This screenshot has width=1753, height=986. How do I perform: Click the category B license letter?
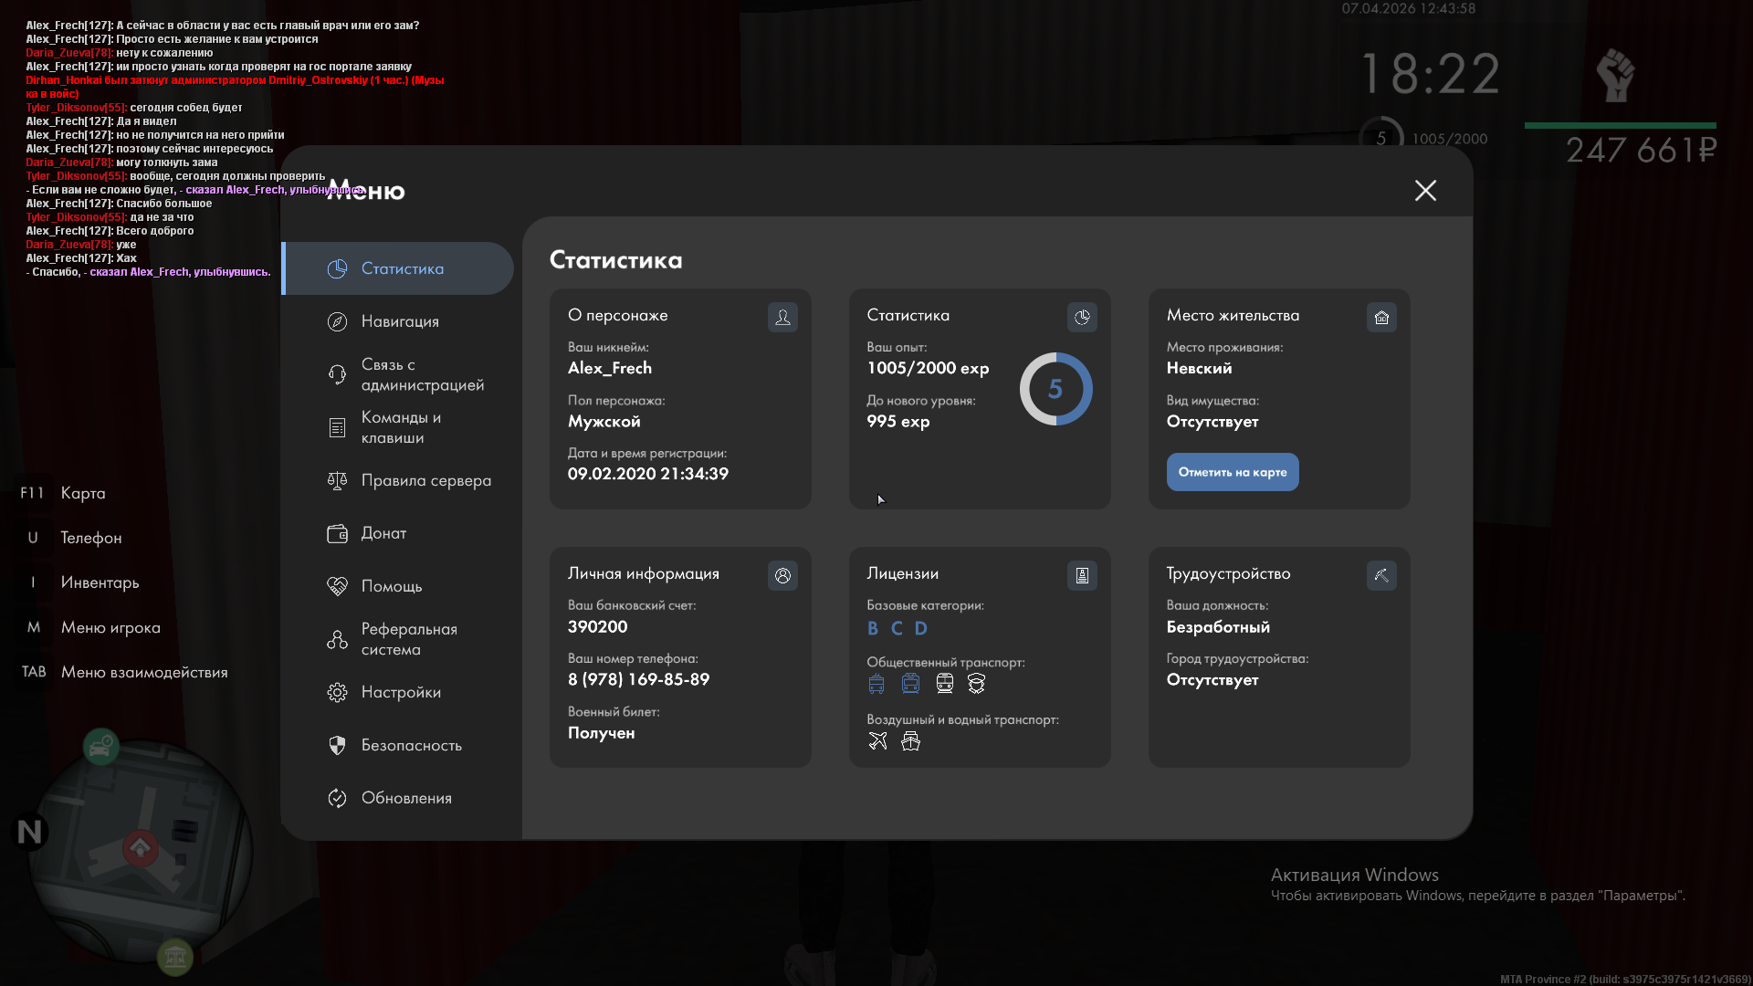[873, 628]
